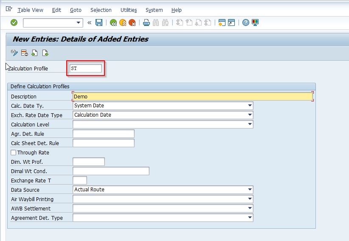Click the Agr. Det. Rule input field
This screenshot has height=241, width=349.
pos(104,134)
